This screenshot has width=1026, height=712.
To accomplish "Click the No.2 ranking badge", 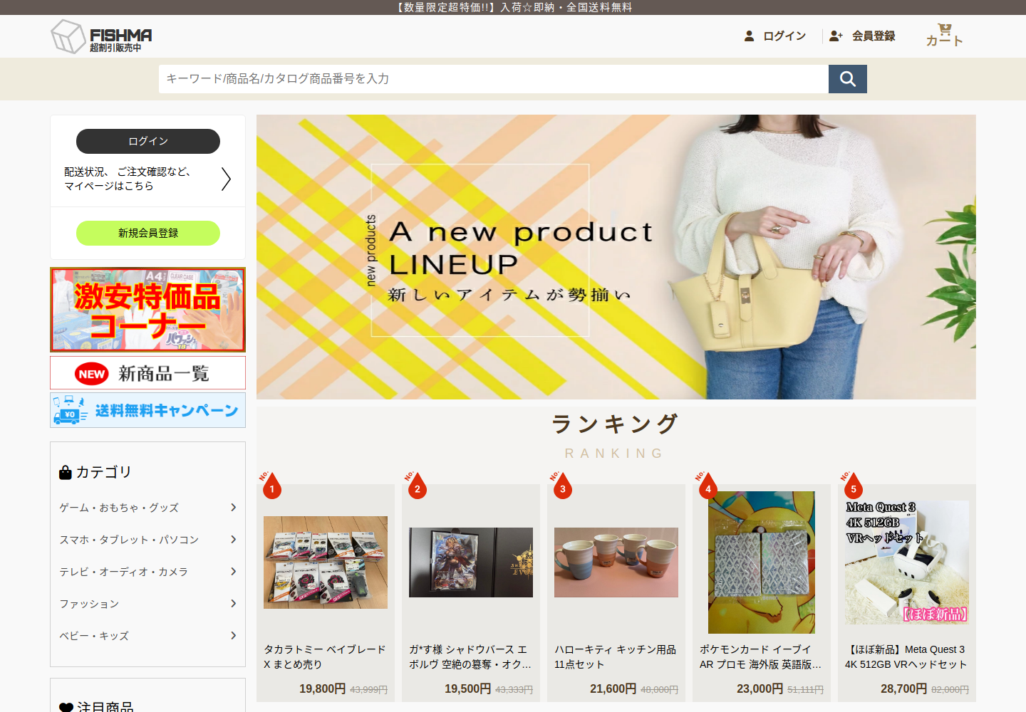I will 417,486.
